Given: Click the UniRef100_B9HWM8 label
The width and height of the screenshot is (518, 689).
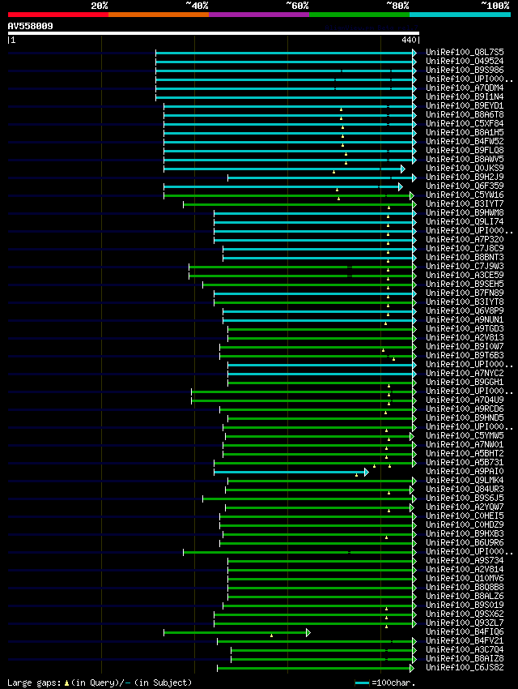Looking at the screenshot, I should [x=465, y=212].
